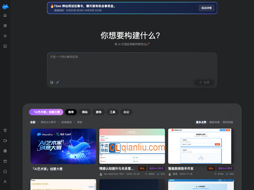Click the prompt text input area
Viewport: 254px width, 190px height.
[x=132, y=65]
